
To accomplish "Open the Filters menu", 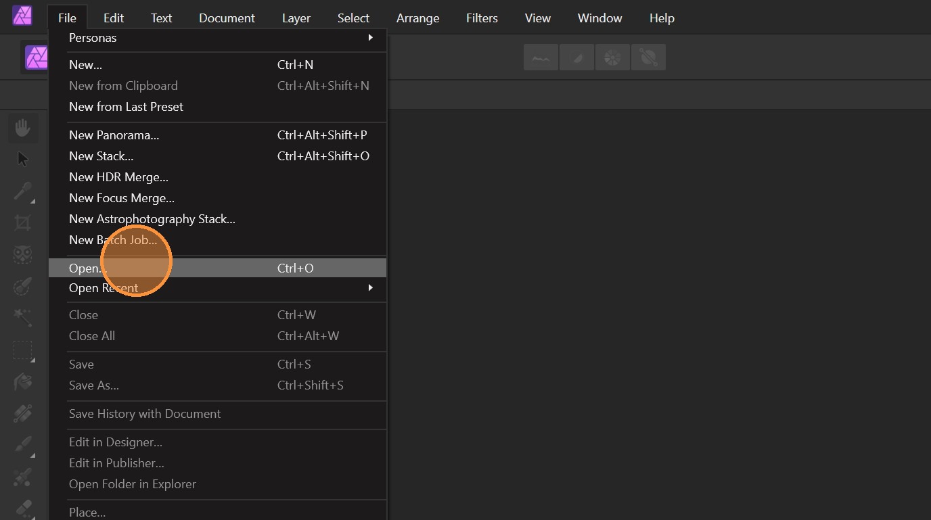I will (x=482, y=18).
